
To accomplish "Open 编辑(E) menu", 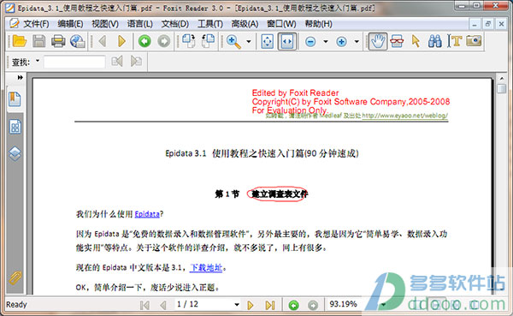I will (70, 24).
